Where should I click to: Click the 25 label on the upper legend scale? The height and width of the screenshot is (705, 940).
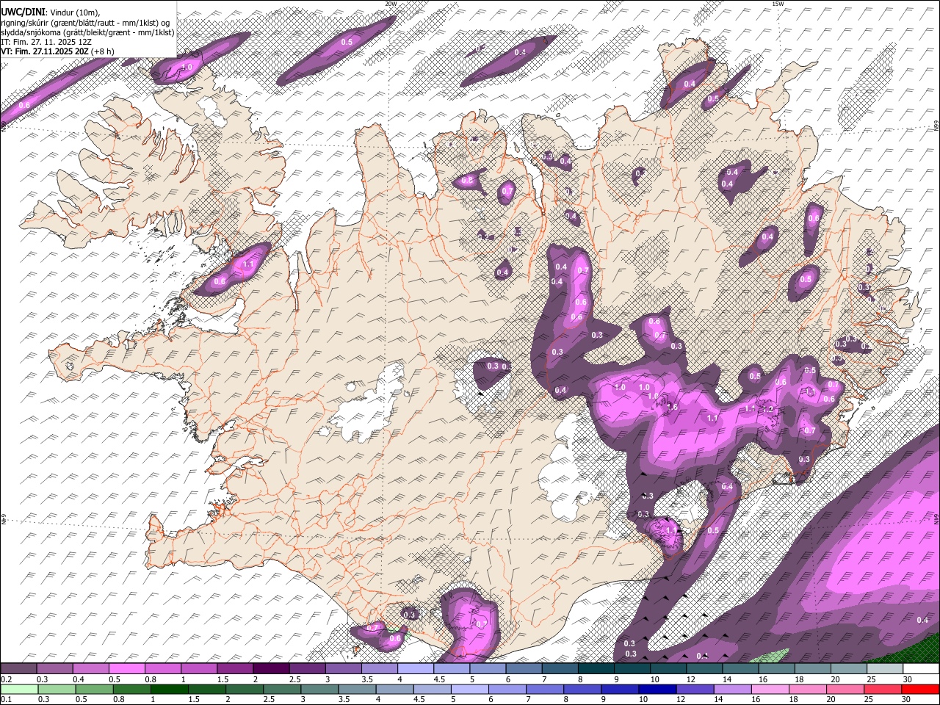872,679
